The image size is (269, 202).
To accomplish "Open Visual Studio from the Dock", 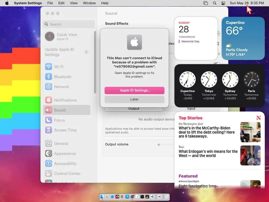I will coord(159,196).
